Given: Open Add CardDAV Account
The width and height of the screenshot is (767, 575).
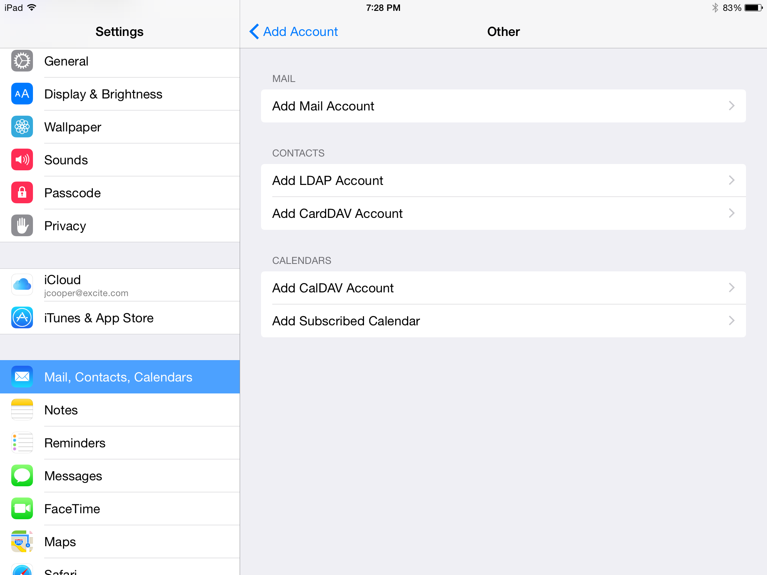Looking at the screenshot, I should tap(503, 213).
